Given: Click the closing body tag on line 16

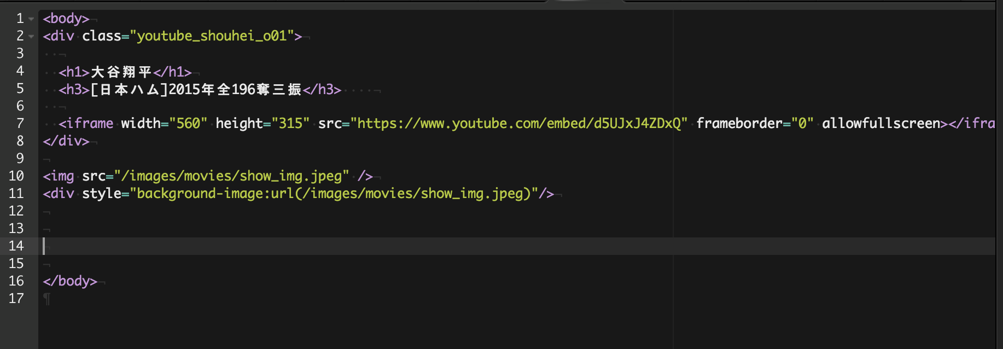Looking at the screenshot, I should point(70,281).
